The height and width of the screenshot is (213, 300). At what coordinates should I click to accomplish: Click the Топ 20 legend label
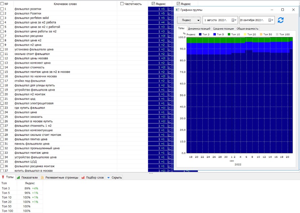(x=252, y=34)
